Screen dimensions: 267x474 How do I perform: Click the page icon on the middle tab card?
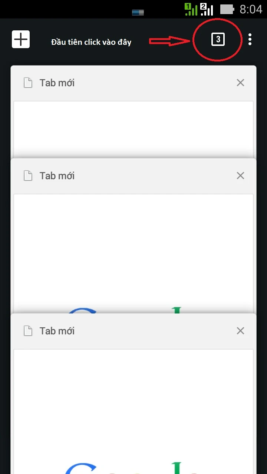click(x=28, y=176)
